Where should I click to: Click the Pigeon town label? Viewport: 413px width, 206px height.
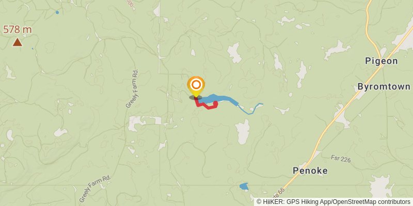[x=381, y=61]
